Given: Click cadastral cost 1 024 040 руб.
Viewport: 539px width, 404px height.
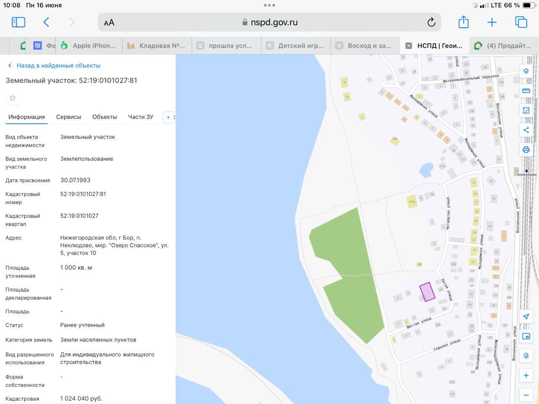Looking at the screenshot, I should click(81, 399).
